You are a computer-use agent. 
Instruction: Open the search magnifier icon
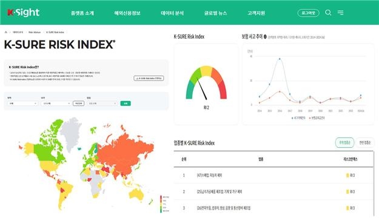[x=328, y=13]
